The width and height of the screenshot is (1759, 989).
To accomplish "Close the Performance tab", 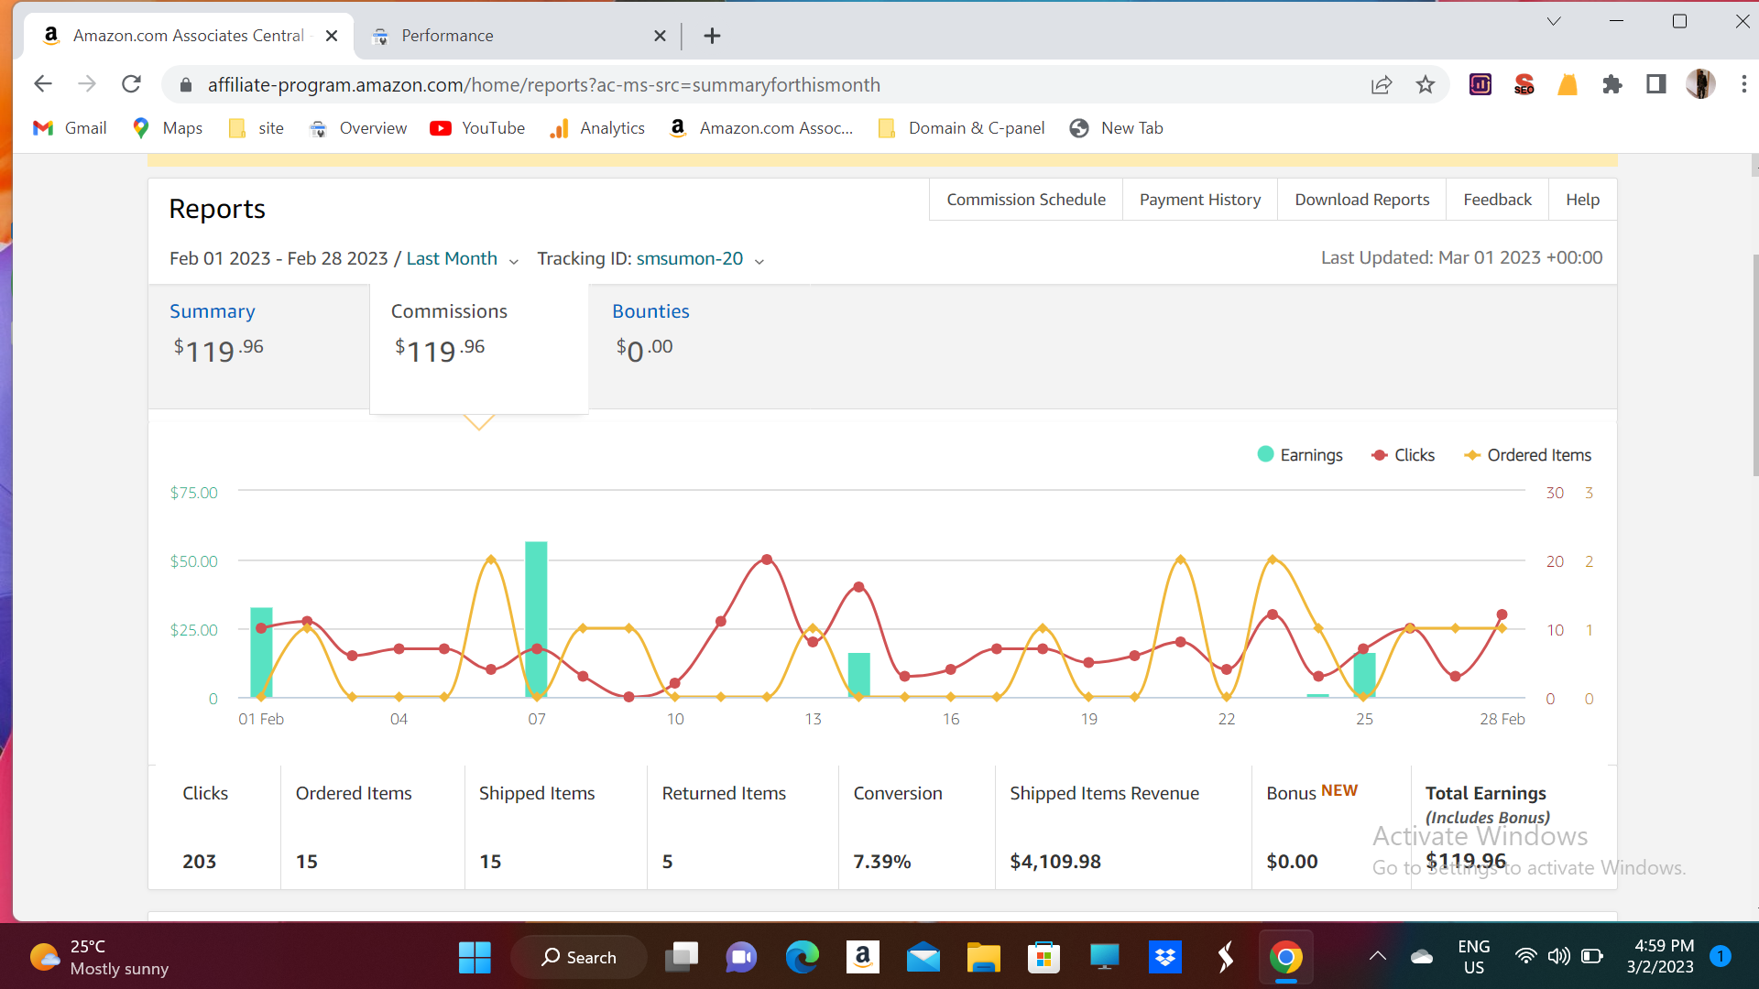I will coord(660,36).
